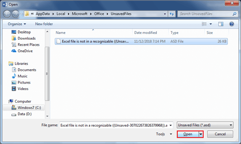This screenshot has height=144, width=241.
Task: Toggle the preview pane icon
Action: [221, 24]
